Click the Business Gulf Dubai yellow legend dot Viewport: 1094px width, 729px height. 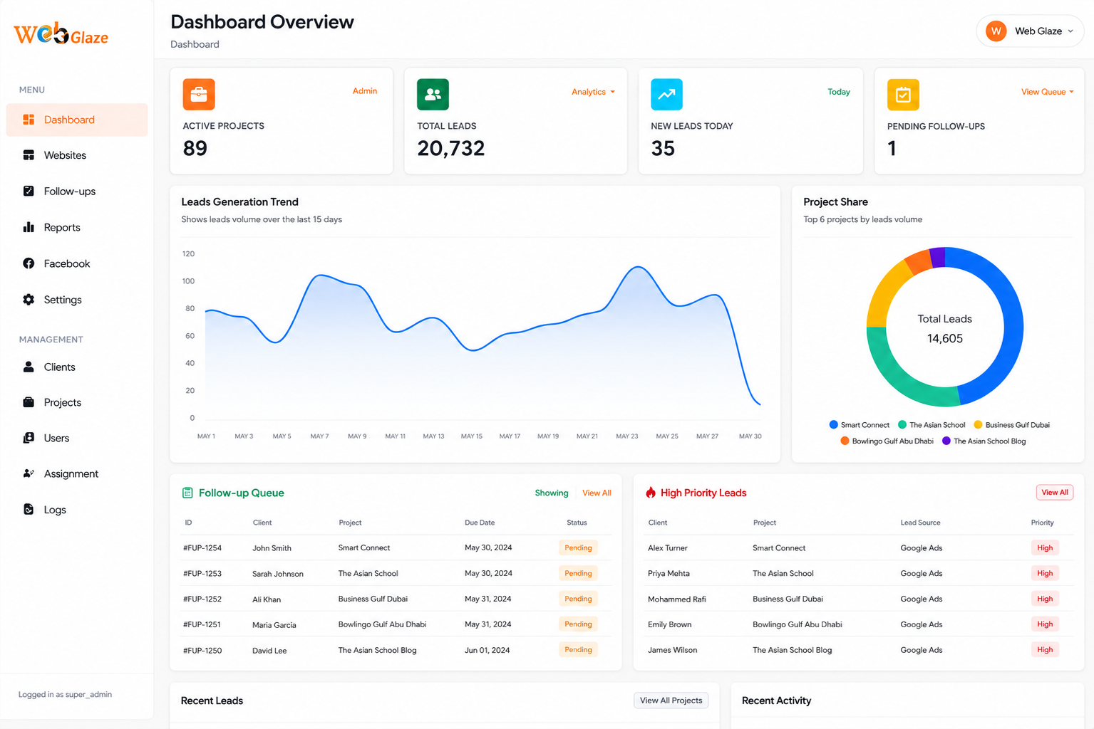pyautogui.click(x=978, y=424)
